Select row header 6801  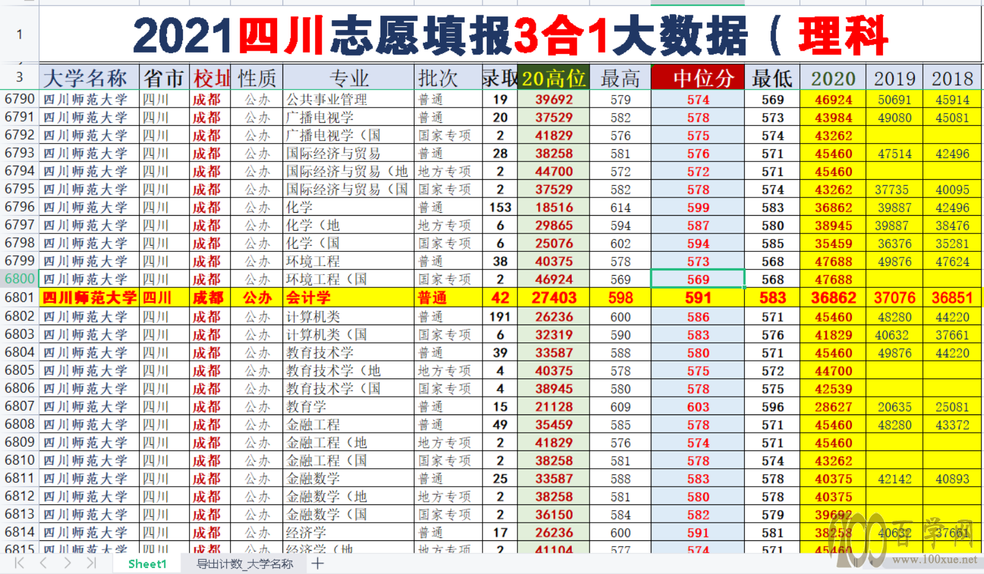[x=20, y=298]
